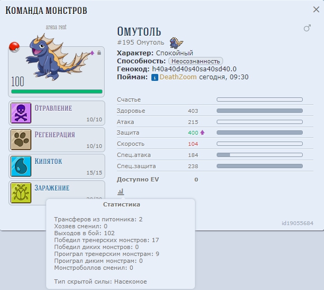This screenshot has width=324, height=290.
Task: Click the green HP bar under portrait
Action: click(x=57, y=92)
